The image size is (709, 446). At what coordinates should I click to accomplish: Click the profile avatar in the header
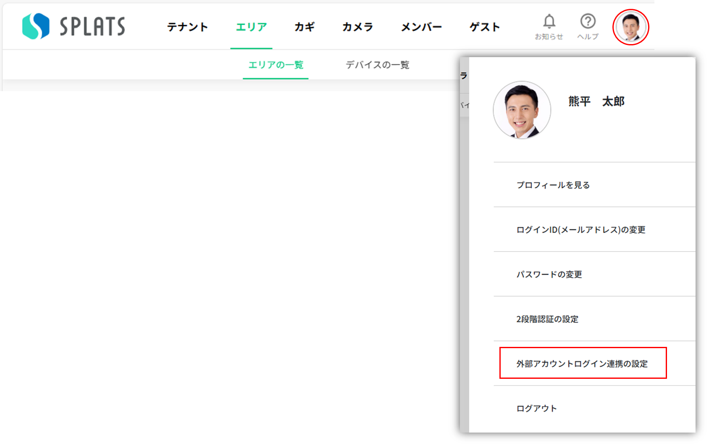[x=630, y=27]
